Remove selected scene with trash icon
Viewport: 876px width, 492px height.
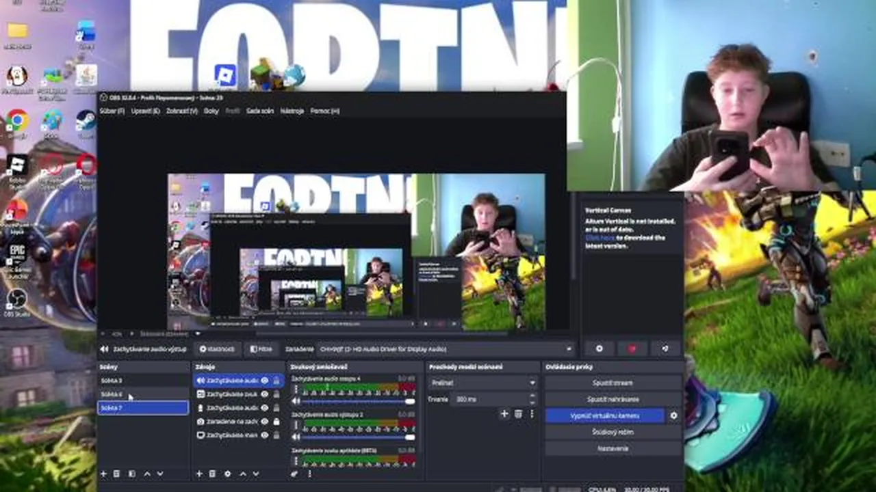117,474
